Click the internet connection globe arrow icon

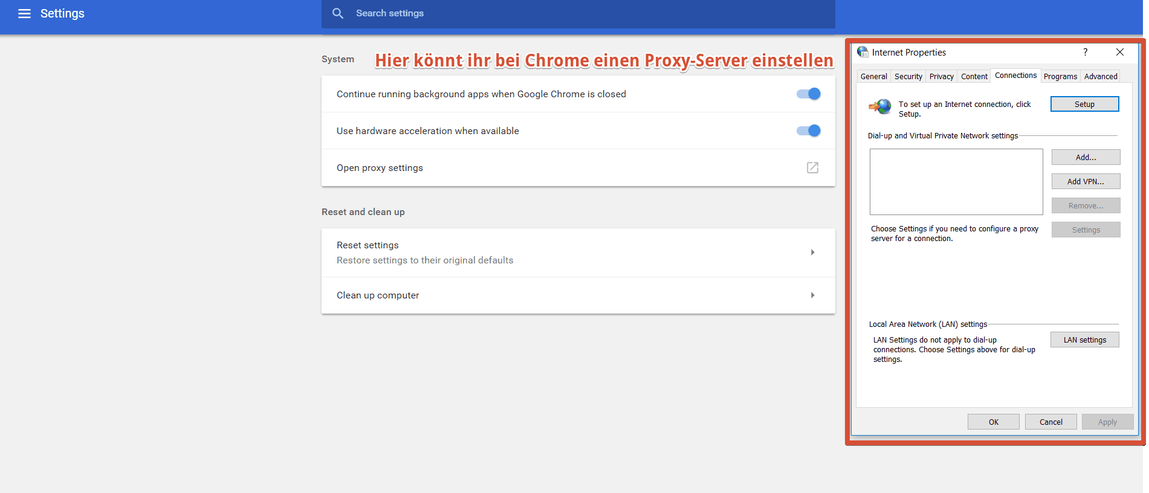(x=880, y=107)
